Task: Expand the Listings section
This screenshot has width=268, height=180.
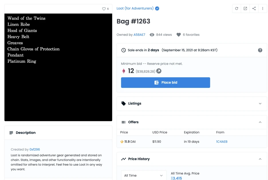Action: pos(192,104)
